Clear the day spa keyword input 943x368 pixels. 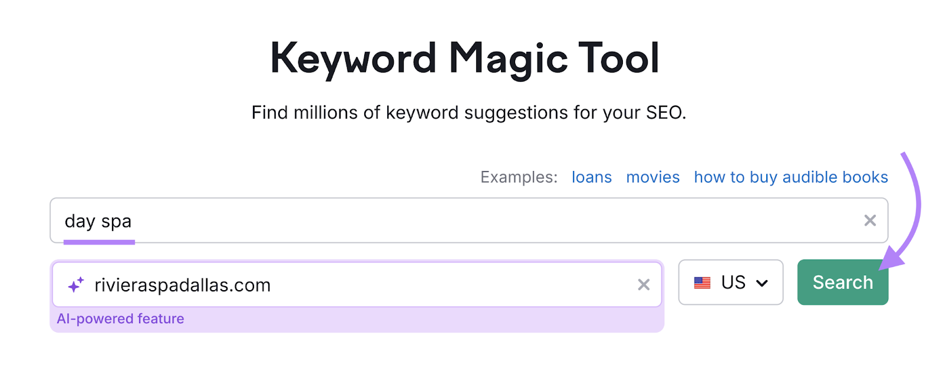tap(870, 220)
